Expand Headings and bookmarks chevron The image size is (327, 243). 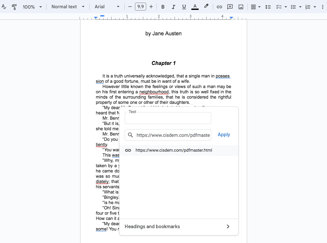(x=228, y=227)
